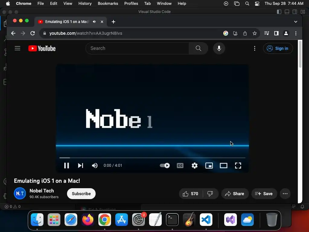Go forward in Chrome
This screenshot has width=309, height=232.
pos(23,33)
